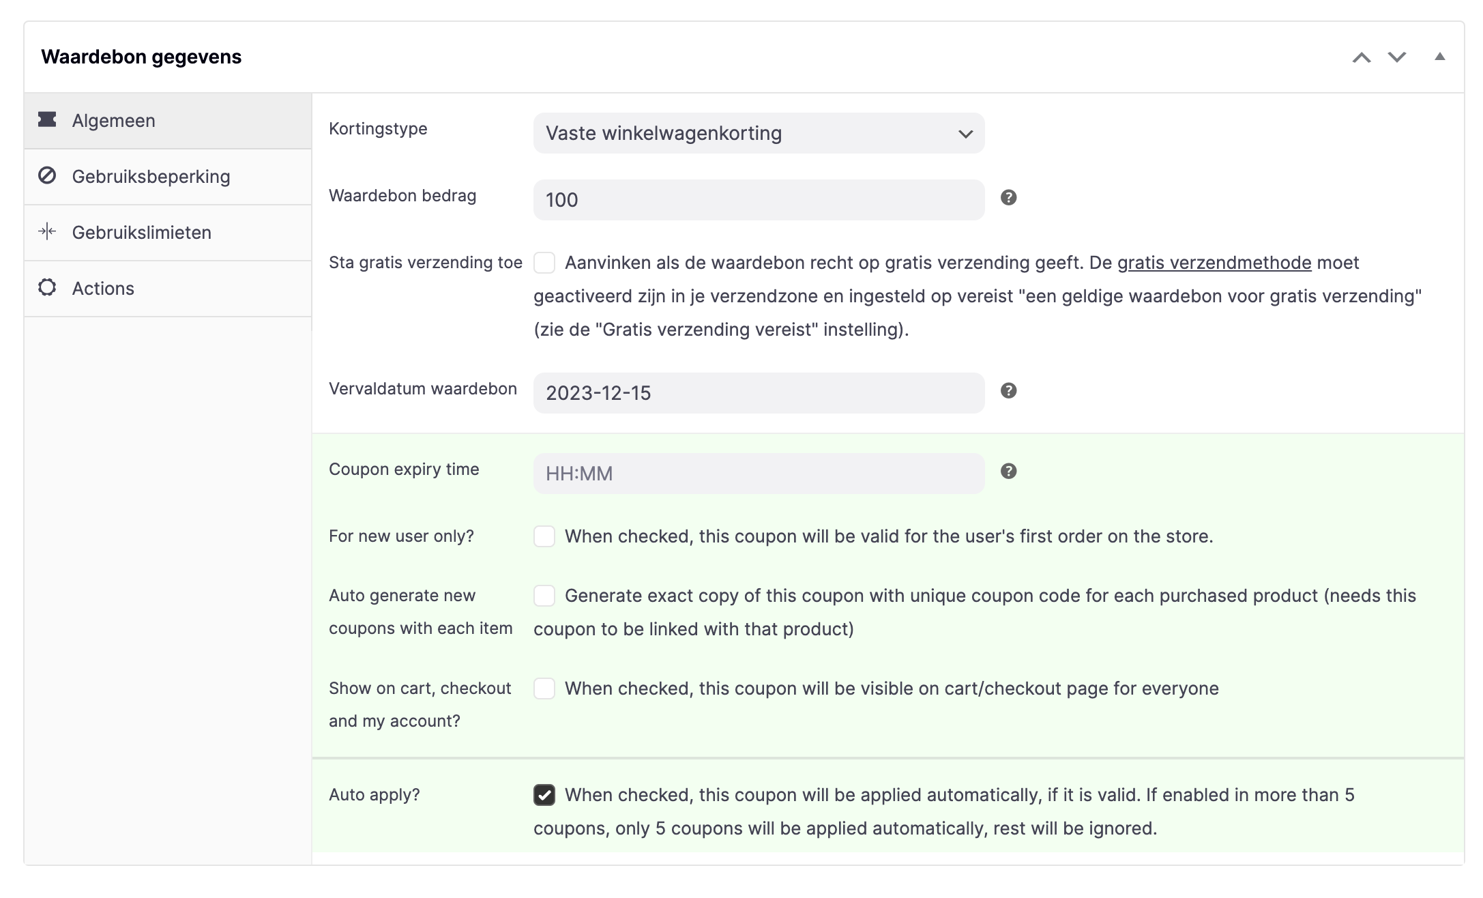Click the Actions circle icon

[47, 288]
